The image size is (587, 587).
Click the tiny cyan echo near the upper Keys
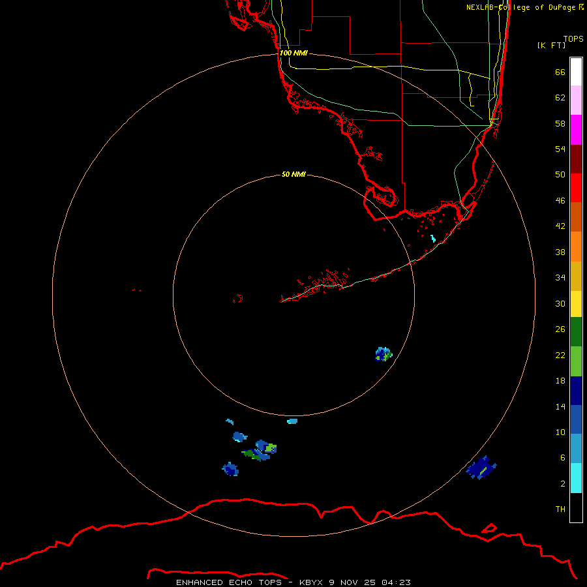point(433,238)
